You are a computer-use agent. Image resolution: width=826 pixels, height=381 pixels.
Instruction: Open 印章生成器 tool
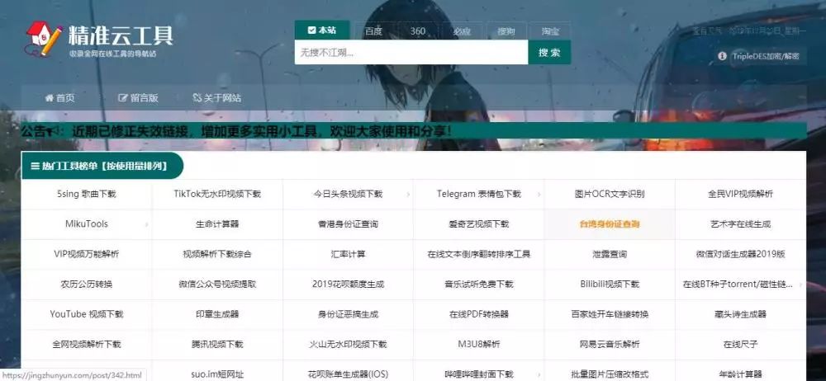pyautogui.click(x=217, y=314)
